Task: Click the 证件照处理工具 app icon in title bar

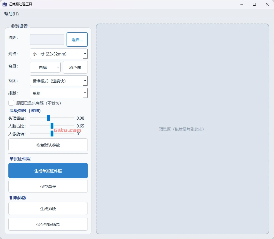Action: tap(5, 4)
